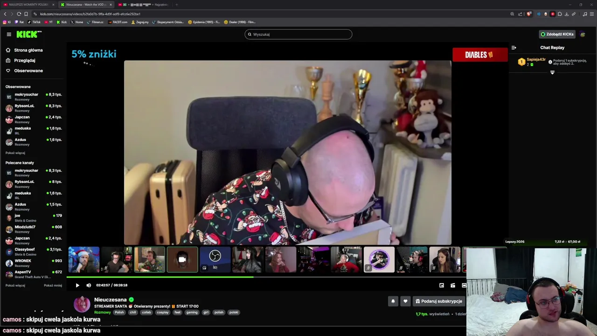
Task: Click the DIABLES sponsor banner
Action: [480, 55]
